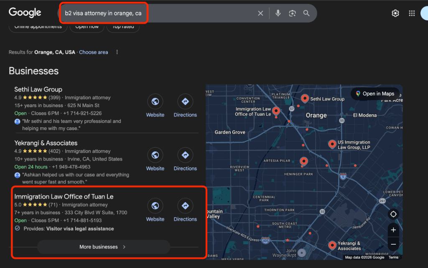Get directions to Yekrangi & Associates icon
Image resolution: width=428 pixels, height=268 pixels.
(185, 155)
